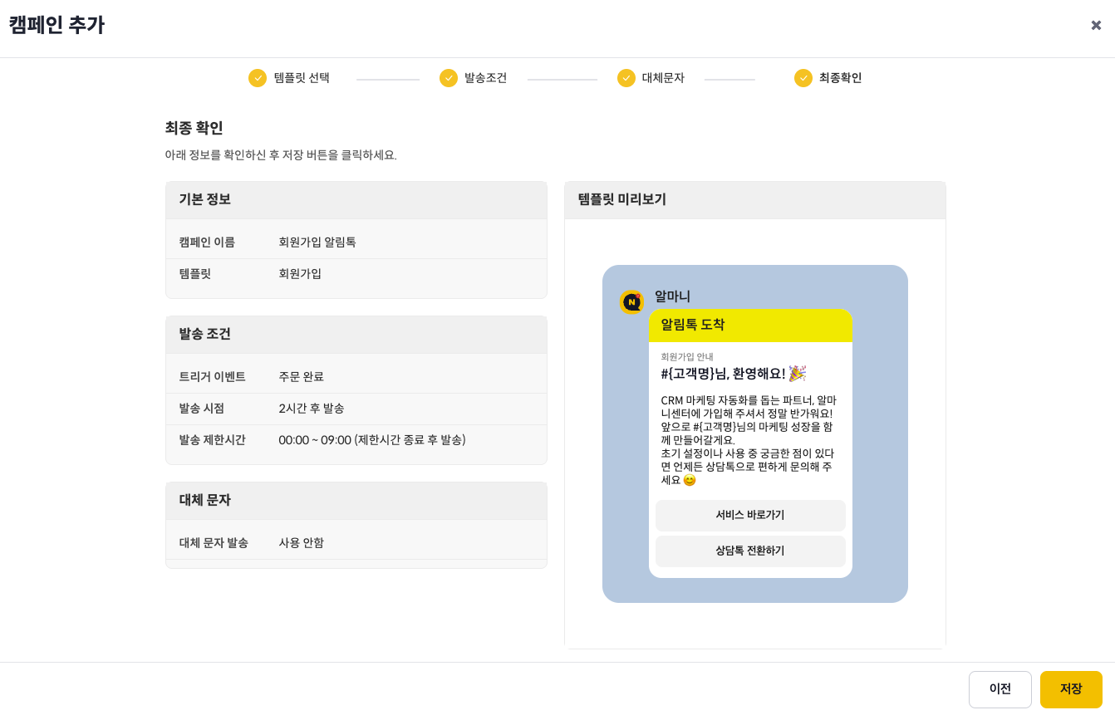Screen dimensions: 1115x715
Task: Click the 회원가입 안내 caption
Action: tap(687, 357)
